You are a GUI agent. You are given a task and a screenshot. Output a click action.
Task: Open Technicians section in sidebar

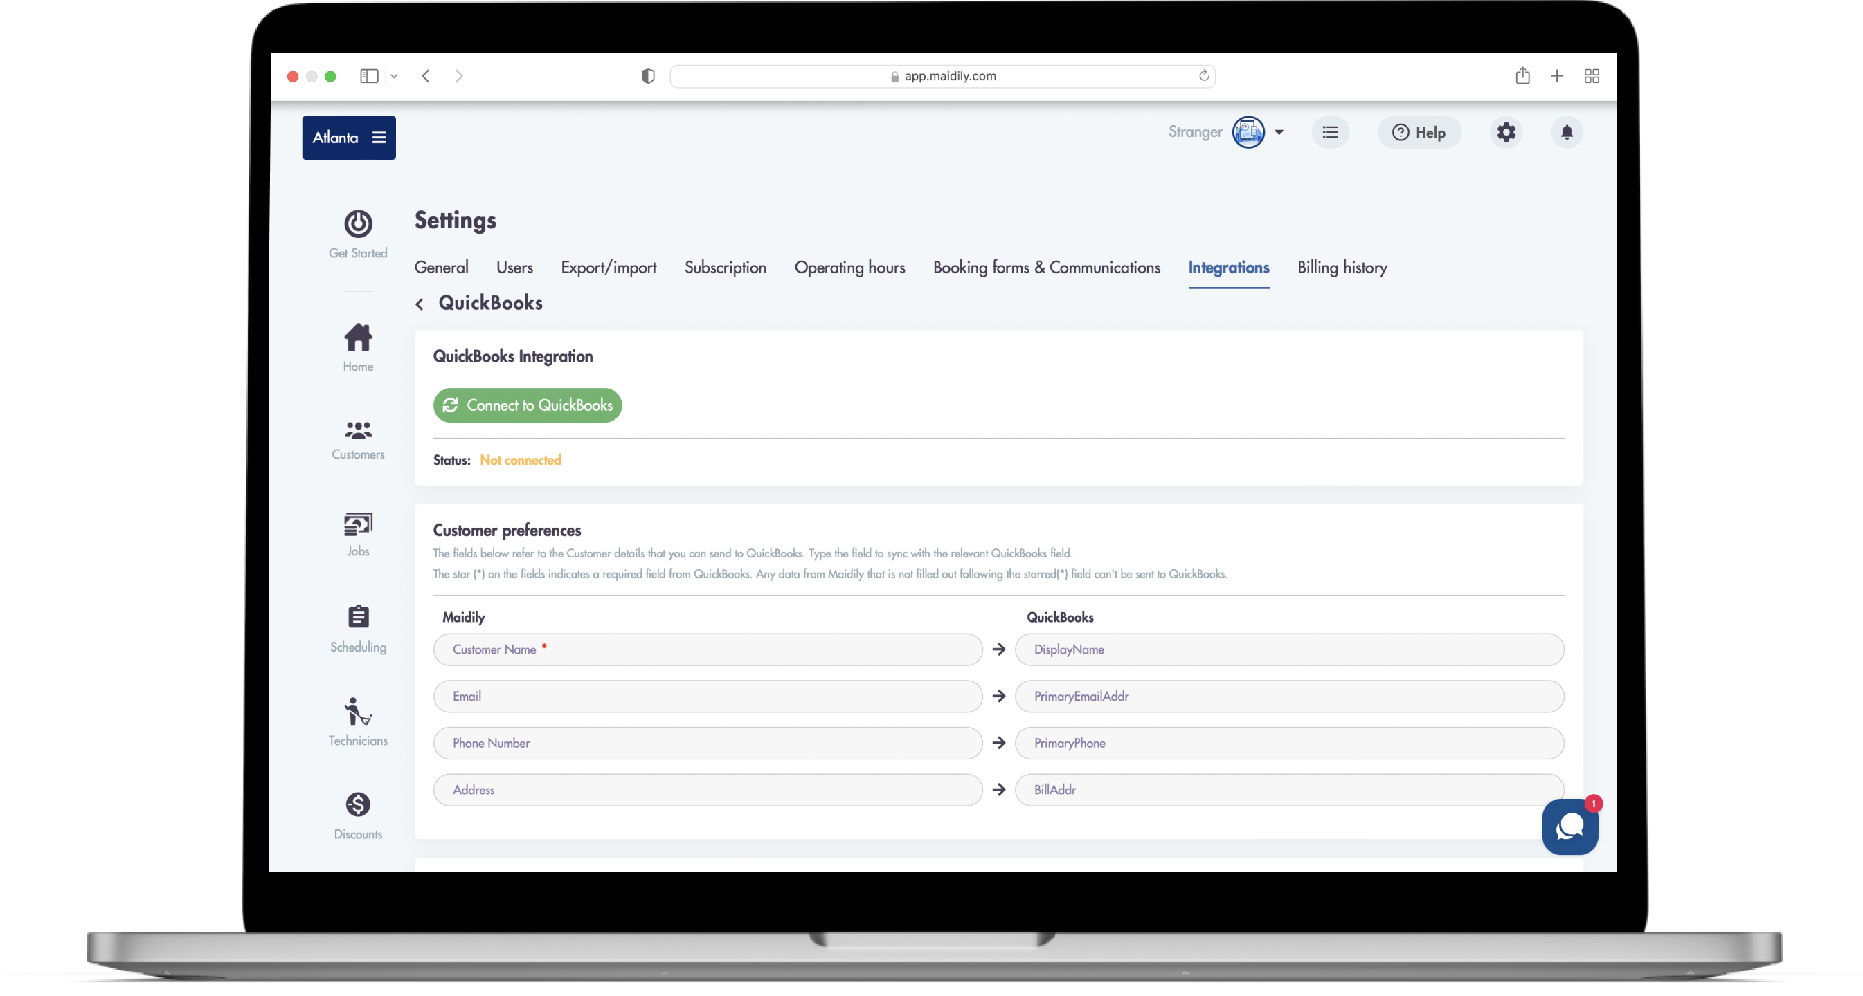point(358,712)
